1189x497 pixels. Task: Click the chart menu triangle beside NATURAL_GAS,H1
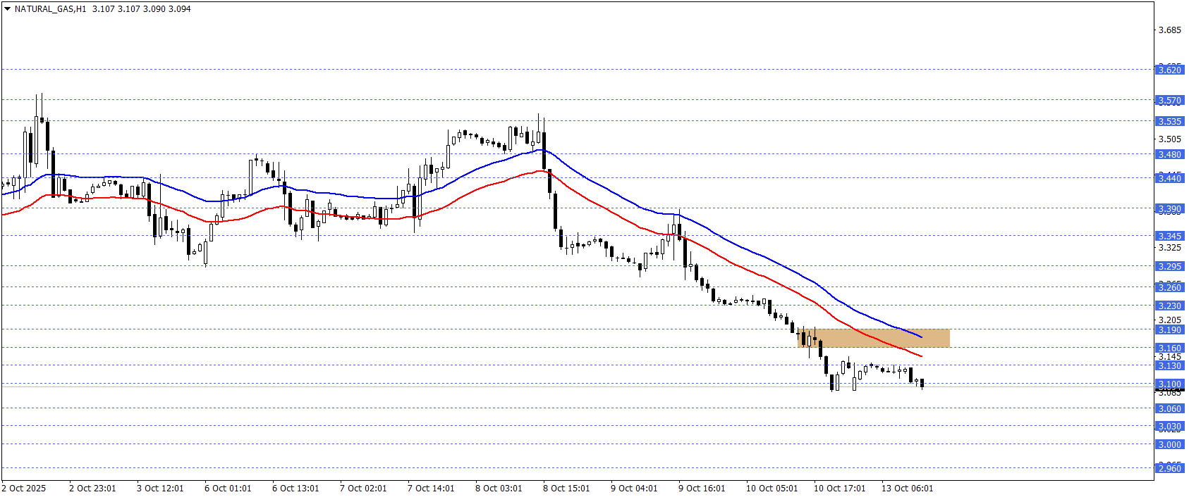pos(7,9)
